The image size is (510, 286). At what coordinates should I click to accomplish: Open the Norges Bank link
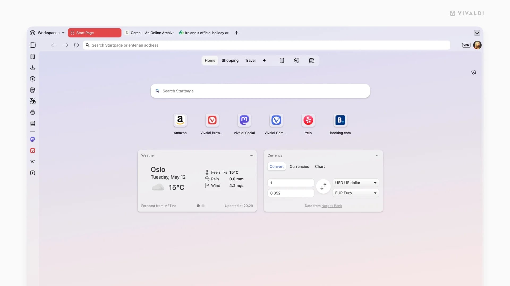331,206
